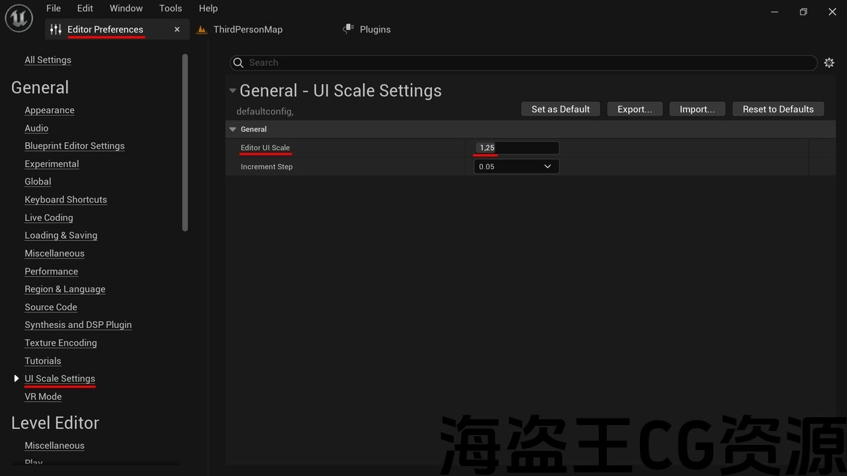847x476 pixels.
Task: Click the Set as Default button
Action: [x=560, y=109]
